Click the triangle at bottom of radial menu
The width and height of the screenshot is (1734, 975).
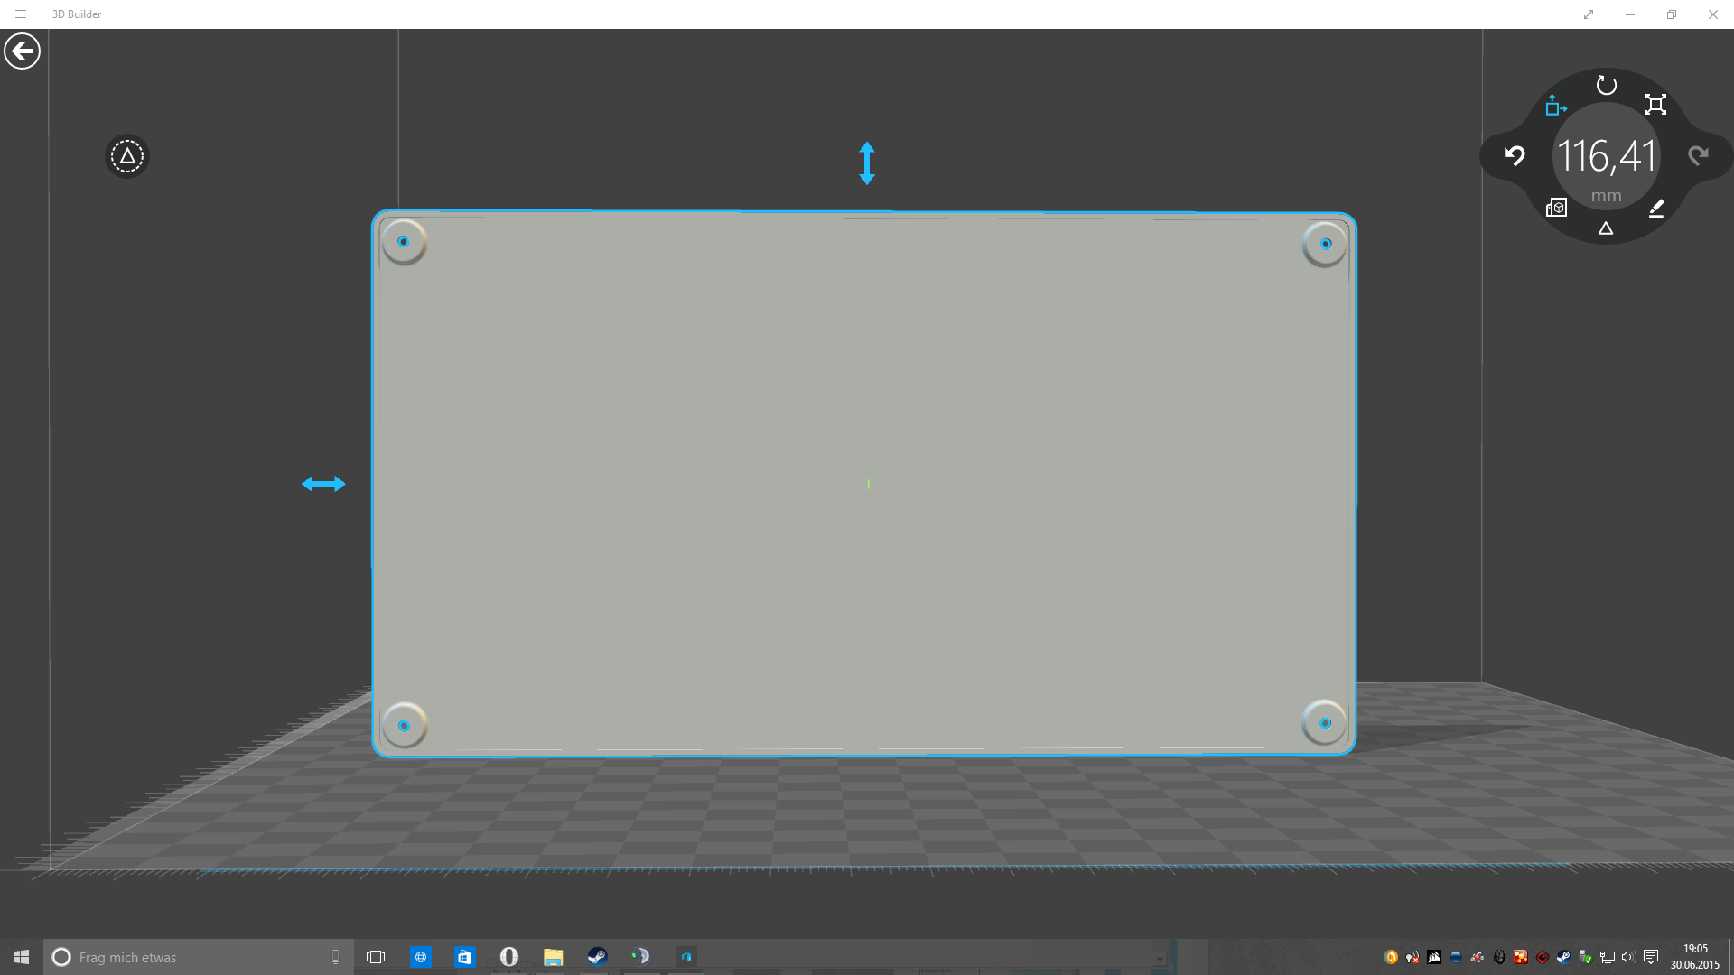[1606, 228]
